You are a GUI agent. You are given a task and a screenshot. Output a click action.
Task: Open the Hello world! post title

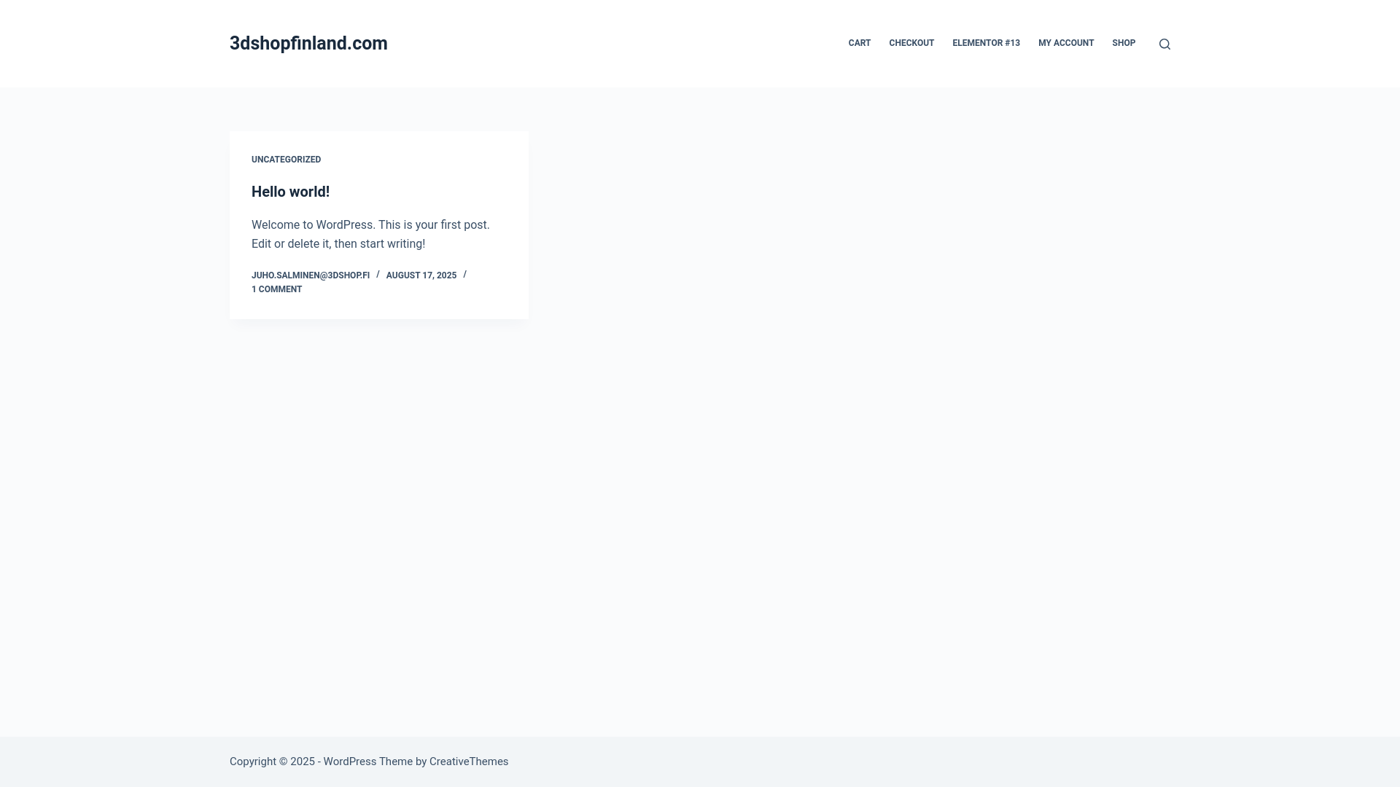click(290, 192)
